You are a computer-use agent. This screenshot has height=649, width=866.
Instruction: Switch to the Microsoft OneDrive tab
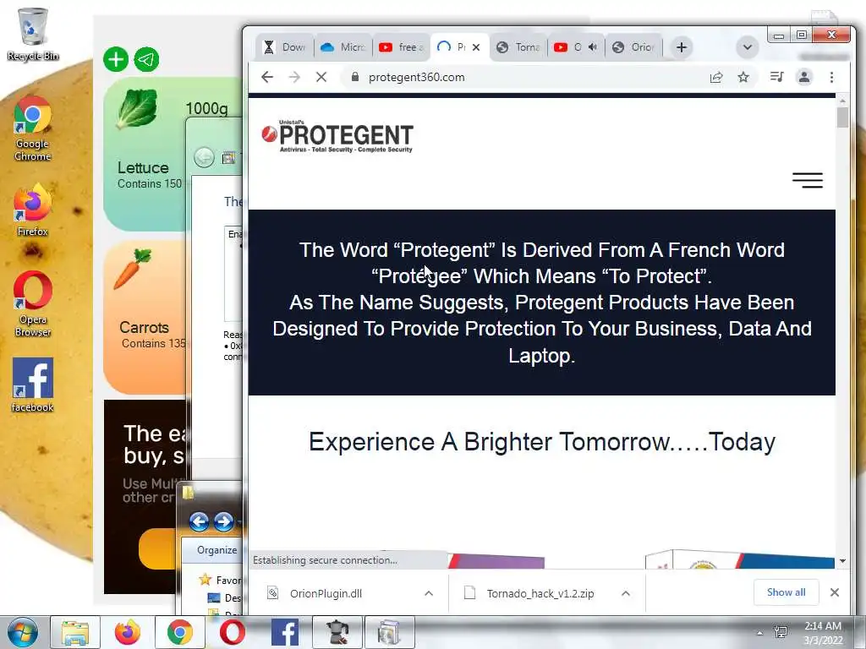tap(343, 47)
